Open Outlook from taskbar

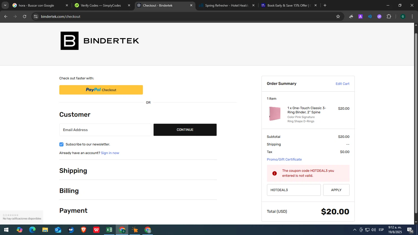pyautogui.click(x=58, y=230)
